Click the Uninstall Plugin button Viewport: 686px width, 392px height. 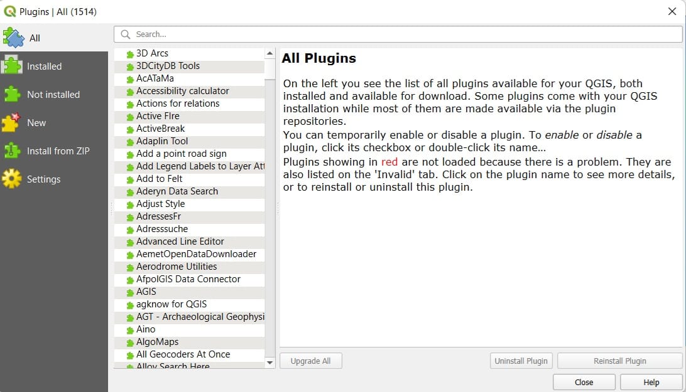521,361
